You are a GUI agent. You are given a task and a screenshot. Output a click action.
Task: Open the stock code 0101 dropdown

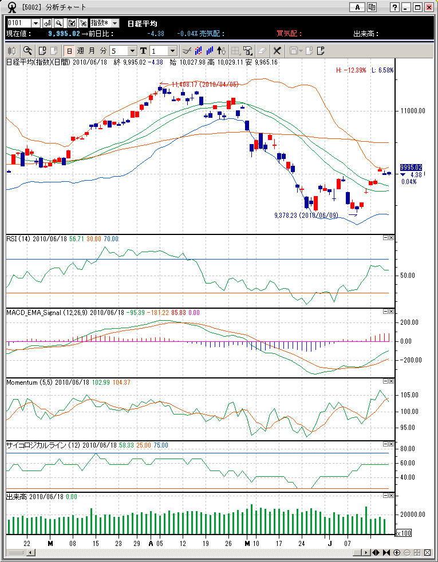(35, 23)
